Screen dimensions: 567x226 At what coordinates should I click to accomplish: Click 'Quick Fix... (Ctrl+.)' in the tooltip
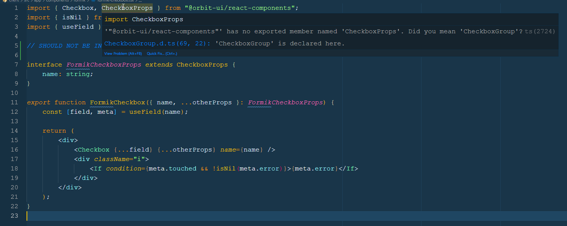click(x=162, y=53)
